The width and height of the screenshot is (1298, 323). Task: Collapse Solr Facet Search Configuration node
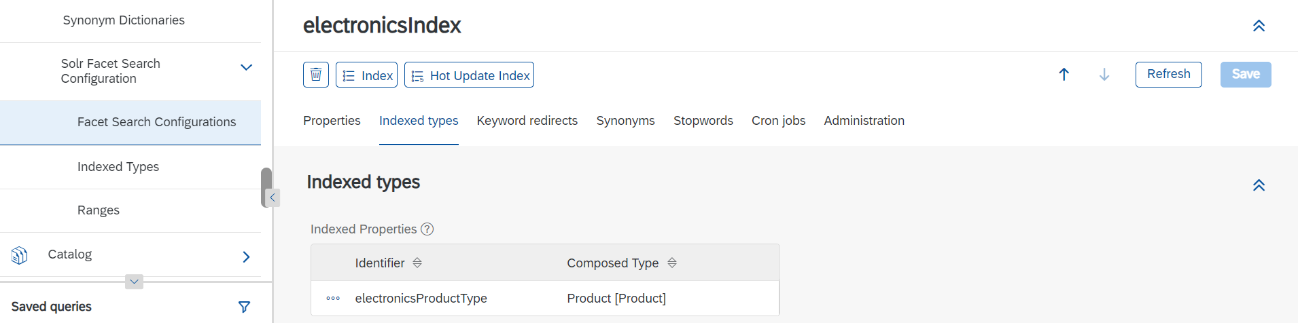247,67
